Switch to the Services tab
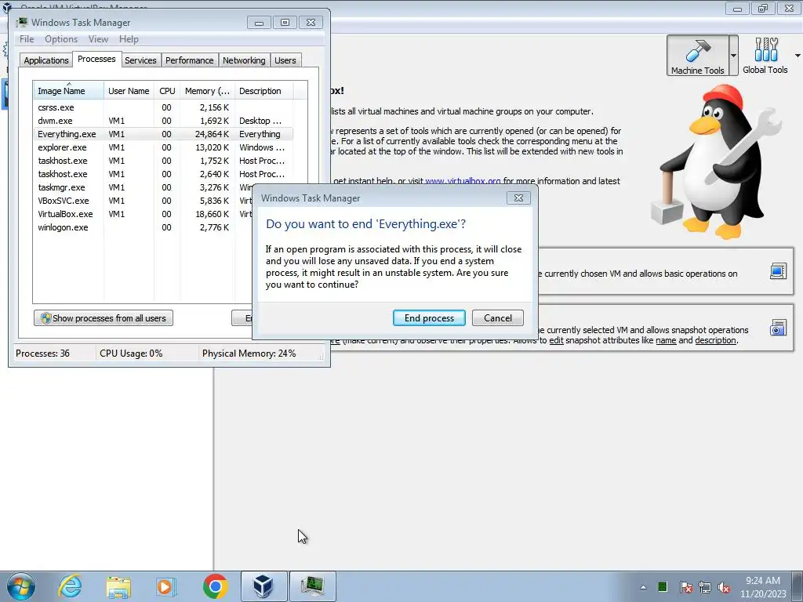 (140, 60)
